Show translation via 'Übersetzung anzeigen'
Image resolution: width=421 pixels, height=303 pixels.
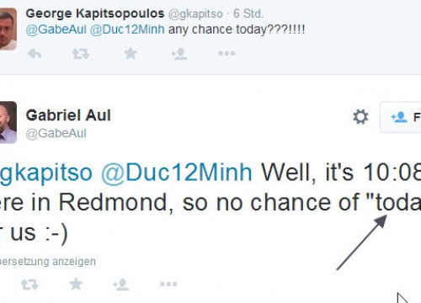(48, 262)
